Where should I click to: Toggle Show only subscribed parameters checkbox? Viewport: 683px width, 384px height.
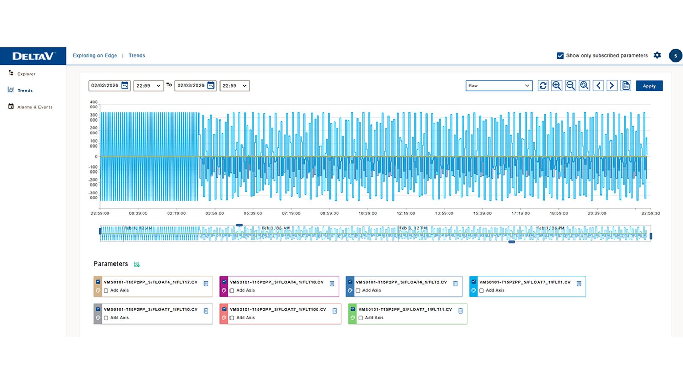[x=560, y=55]
